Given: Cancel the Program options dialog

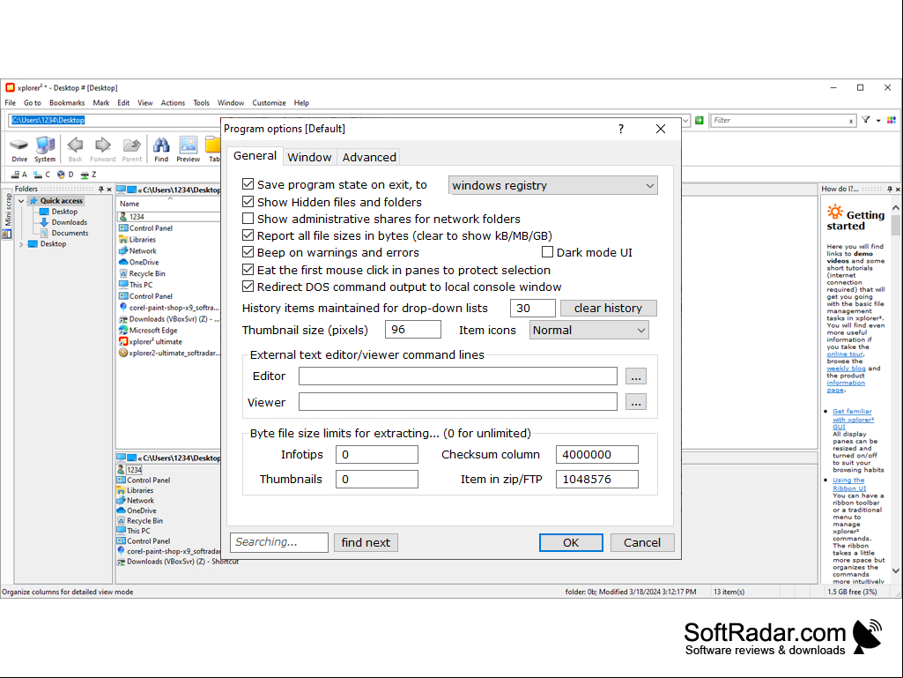Looking at the screenshot, I should [x=642, y=542].
